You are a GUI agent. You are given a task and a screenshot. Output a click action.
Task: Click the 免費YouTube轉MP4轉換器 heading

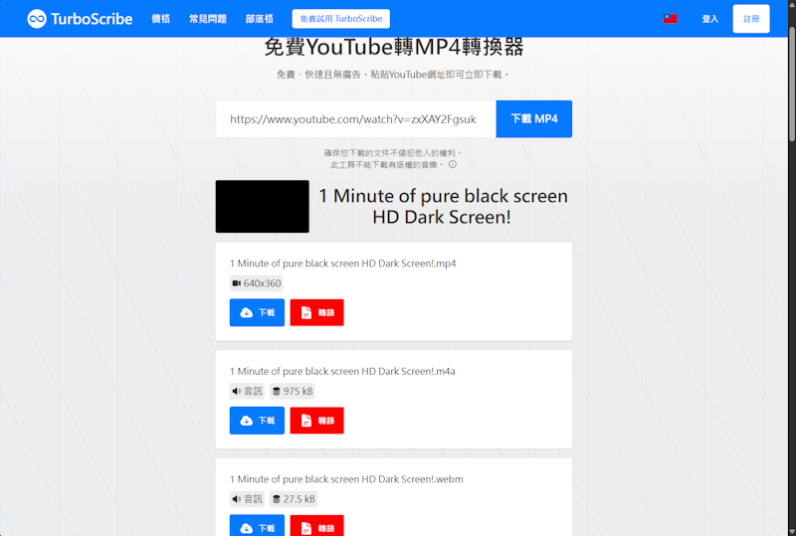coord(394,47)
